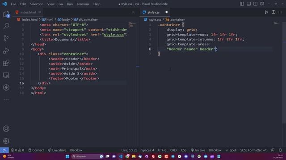Open the Go menu
This screenshot has height=160, width=286.
pos(61,4)
